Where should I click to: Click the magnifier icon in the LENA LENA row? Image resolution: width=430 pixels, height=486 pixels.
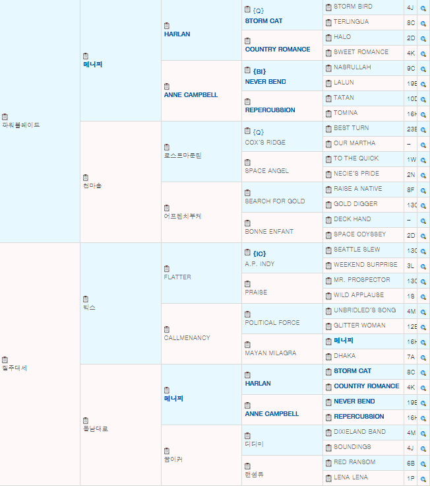tap(423, 478)
